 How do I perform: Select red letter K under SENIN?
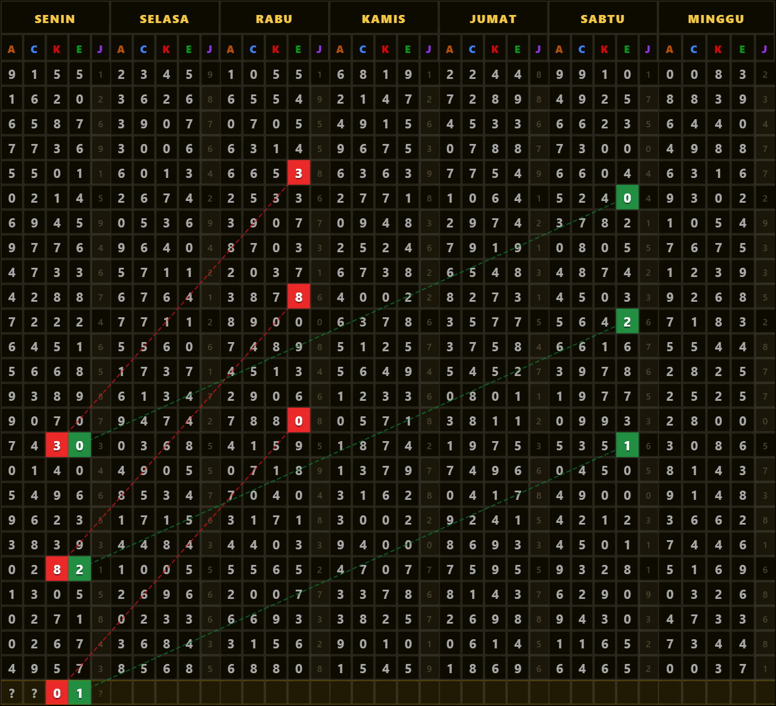tap(56, 50)
